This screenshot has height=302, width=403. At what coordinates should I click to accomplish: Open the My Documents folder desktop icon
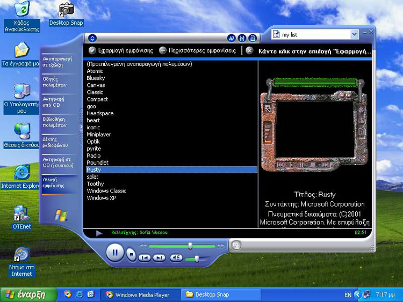(x=20, y=54)
